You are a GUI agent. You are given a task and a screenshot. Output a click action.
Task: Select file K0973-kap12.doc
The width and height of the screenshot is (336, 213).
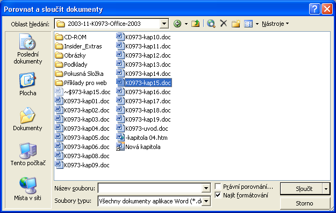[x=144, y=55]
